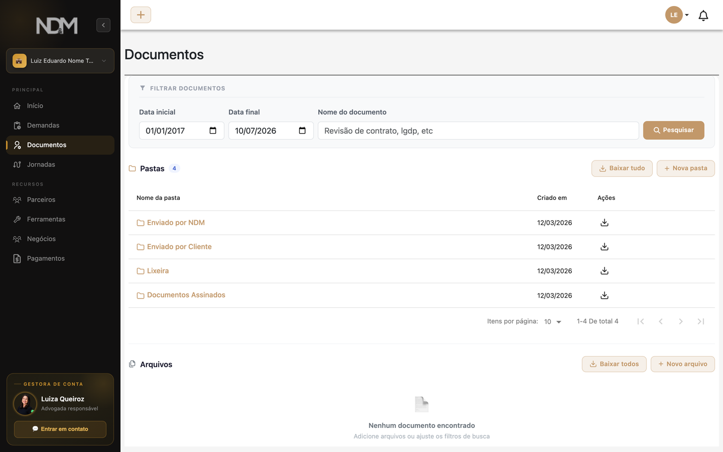Open Negócios in the sidebar
This screenshot has width=723, height=452.
click(x=60, y=239)
